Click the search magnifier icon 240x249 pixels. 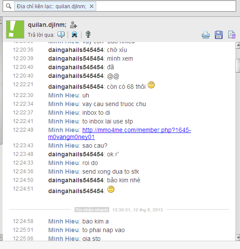[x=9, y=6]
